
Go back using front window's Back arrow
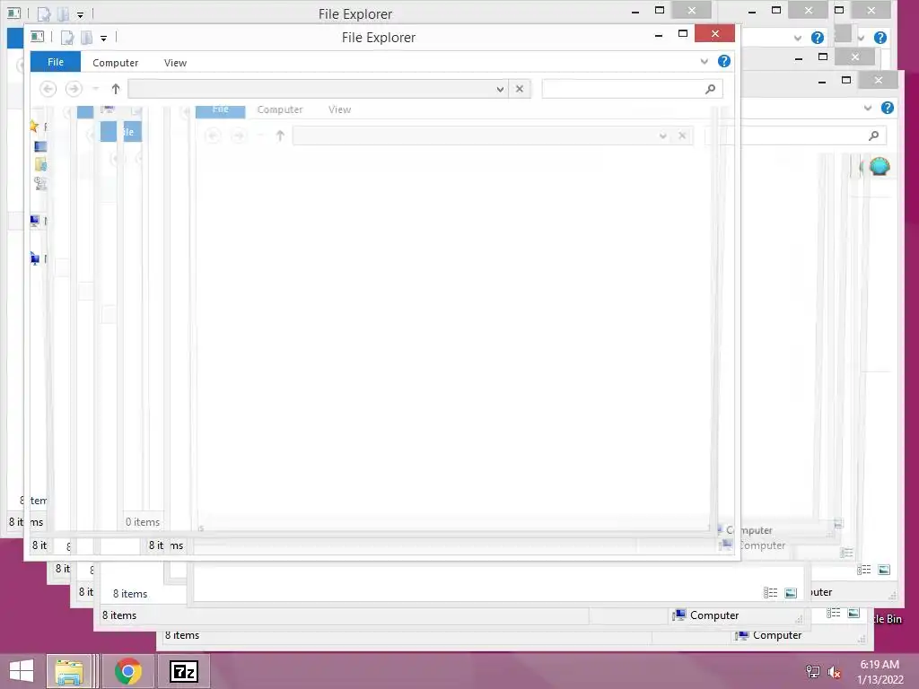[x=48, y=89]
